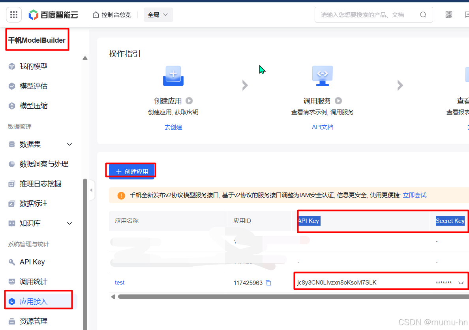
Task: Open 数据洞察与处理 in the sidebar
Action: pyautogui.click(x=44, y=164)
